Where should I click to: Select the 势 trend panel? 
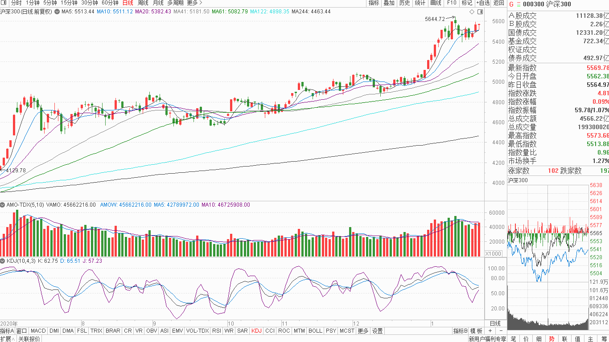point(552,339)
